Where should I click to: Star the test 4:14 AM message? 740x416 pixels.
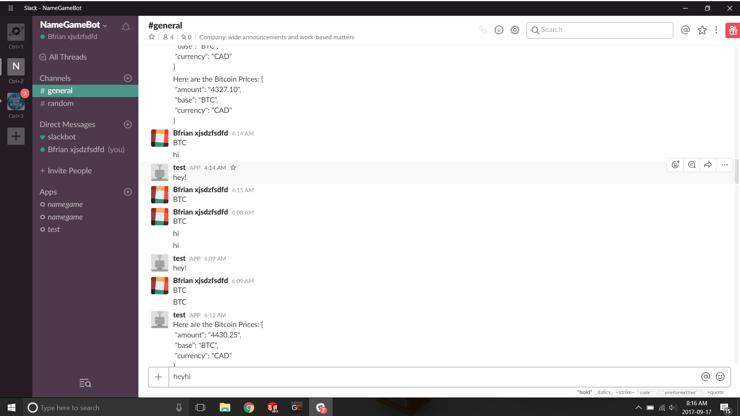coord(233,168)
